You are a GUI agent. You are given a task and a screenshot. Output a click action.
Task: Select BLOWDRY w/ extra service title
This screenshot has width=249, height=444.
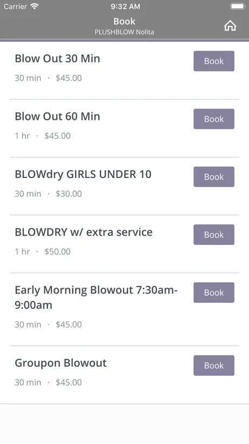click(x=83, y=232)
